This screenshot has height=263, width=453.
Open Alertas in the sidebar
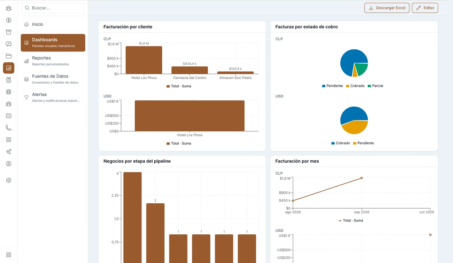pos(53,97)
